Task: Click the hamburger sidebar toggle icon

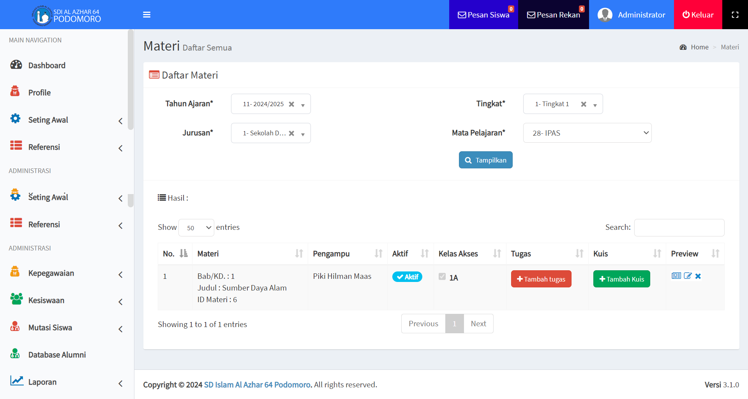Action: pyautogui.click(x=146, y=15)
